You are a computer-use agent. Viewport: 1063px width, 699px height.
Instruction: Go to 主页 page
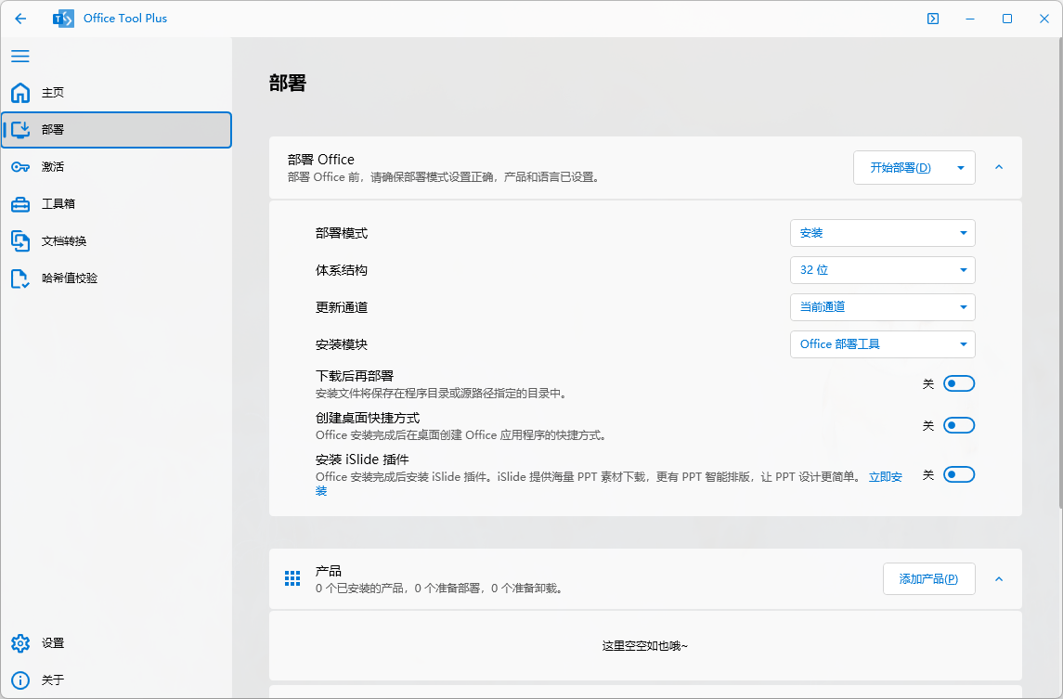[117, 92]
